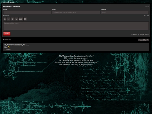
Task: Insert a Link in comment
Action: pyautogui.click(x=21, y=19)
